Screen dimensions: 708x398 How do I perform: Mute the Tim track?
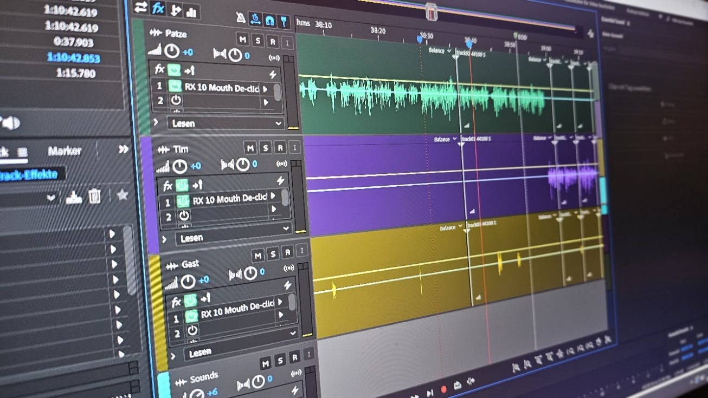point(250,148)
